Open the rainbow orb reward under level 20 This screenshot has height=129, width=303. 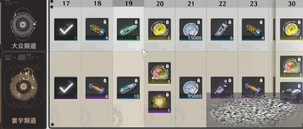159,73
